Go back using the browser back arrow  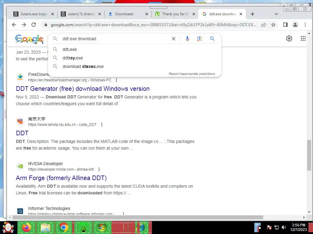(14, 25)
